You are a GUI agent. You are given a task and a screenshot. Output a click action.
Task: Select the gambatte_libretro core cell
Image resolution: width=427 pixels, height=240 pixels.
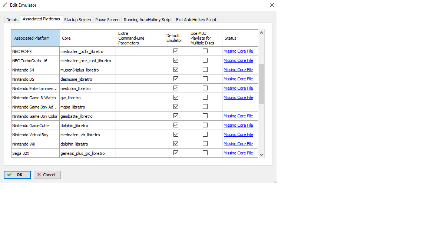point(88,116)
